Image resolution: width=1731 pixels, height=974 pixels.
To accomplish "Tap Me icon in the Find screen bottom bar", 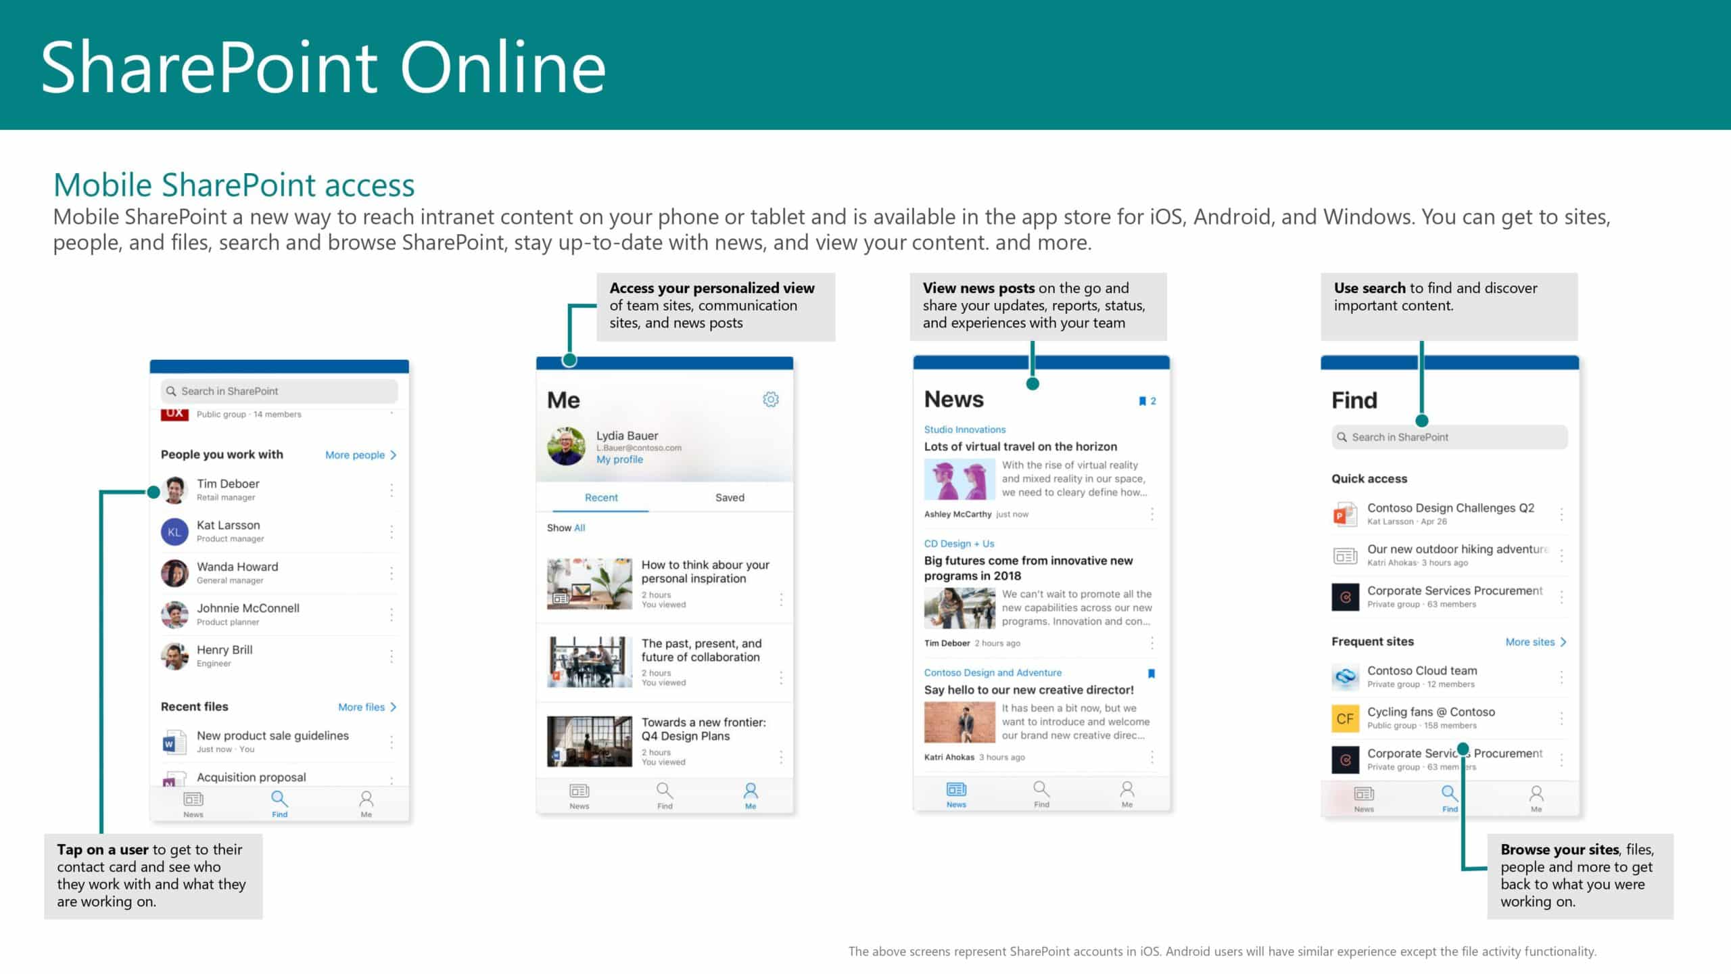I will coord(1536,798).
